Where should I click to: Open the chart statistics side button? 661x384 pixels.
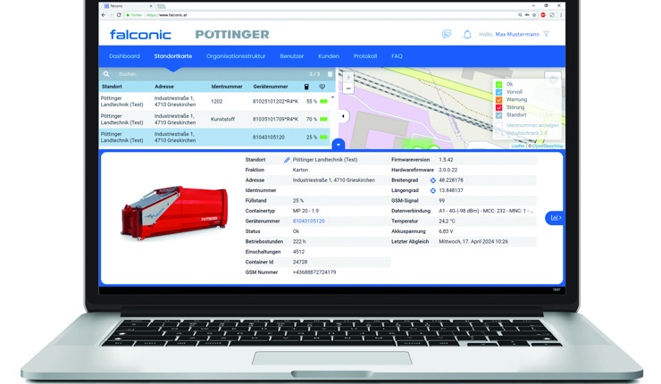555,217
